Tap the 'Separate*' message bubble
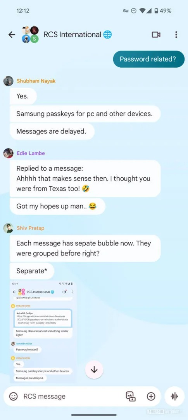The width and height of the screenshot is (188, 420). 32,271
